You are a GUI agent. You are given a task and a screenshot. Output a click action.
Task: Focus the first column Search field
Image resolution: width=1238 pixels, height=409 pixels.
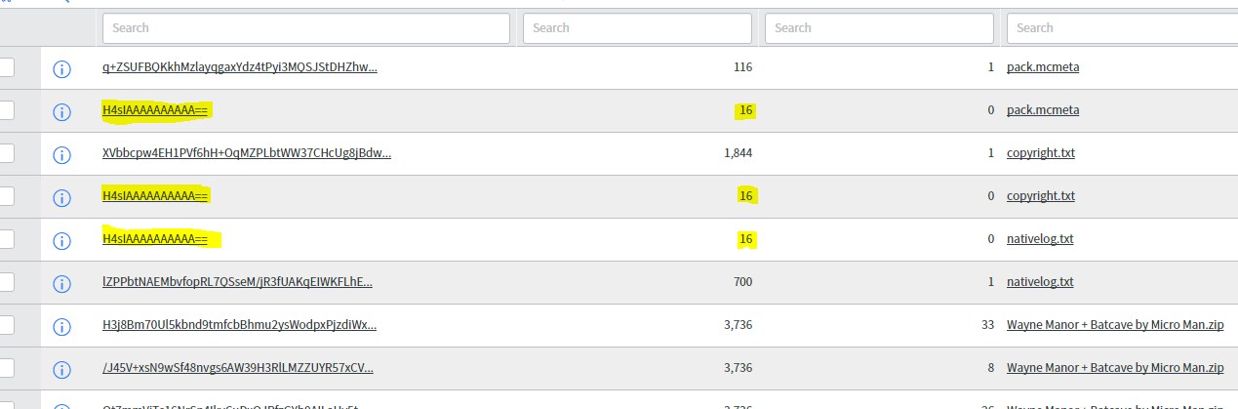tap(305, 28)
